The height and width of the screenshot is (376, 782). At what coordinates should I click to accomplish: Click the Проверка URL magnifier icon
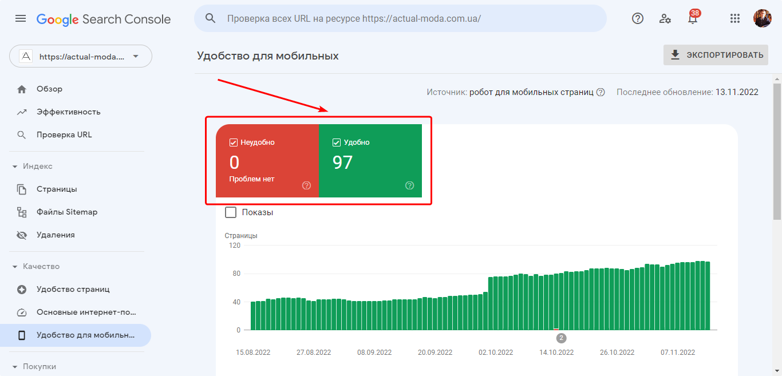tap(22, 135)
